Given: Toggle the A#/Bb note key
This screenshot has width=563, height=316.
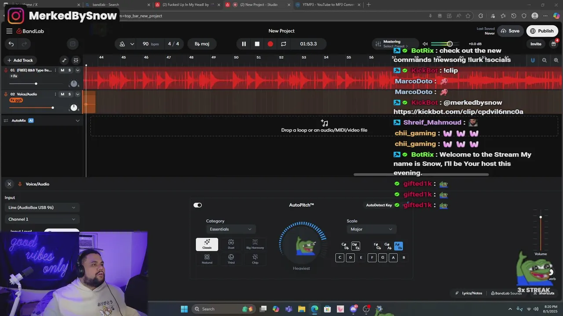Looking at the screenshot, I should coord(398,246).
